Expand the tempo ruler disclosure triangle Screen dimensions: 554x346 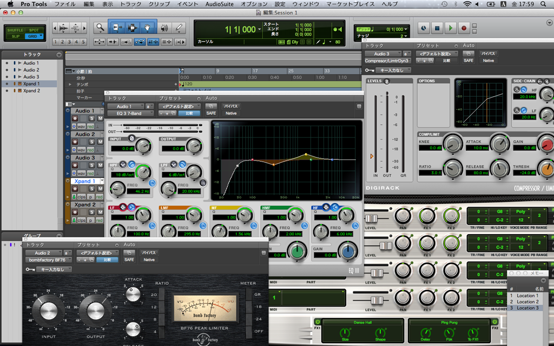click(70, 84)
